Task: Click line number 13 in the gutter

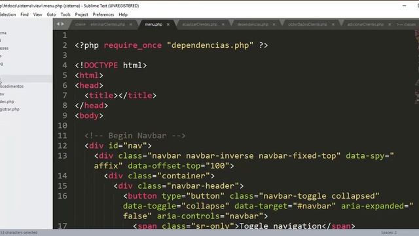Action: [x=62, y=156]
